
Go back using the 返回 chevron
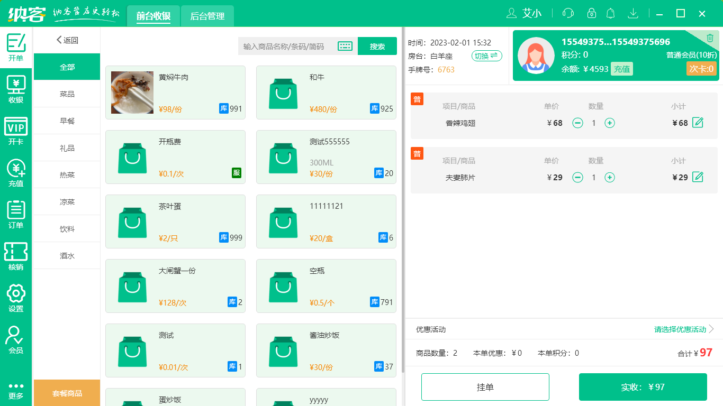coord(67,40)
